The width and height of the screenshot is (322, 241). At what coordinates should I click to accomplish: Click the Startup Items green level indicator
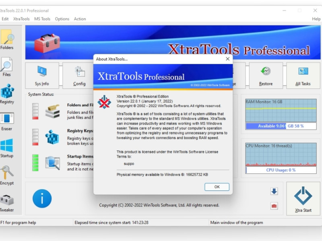click(x=35, y=163)
